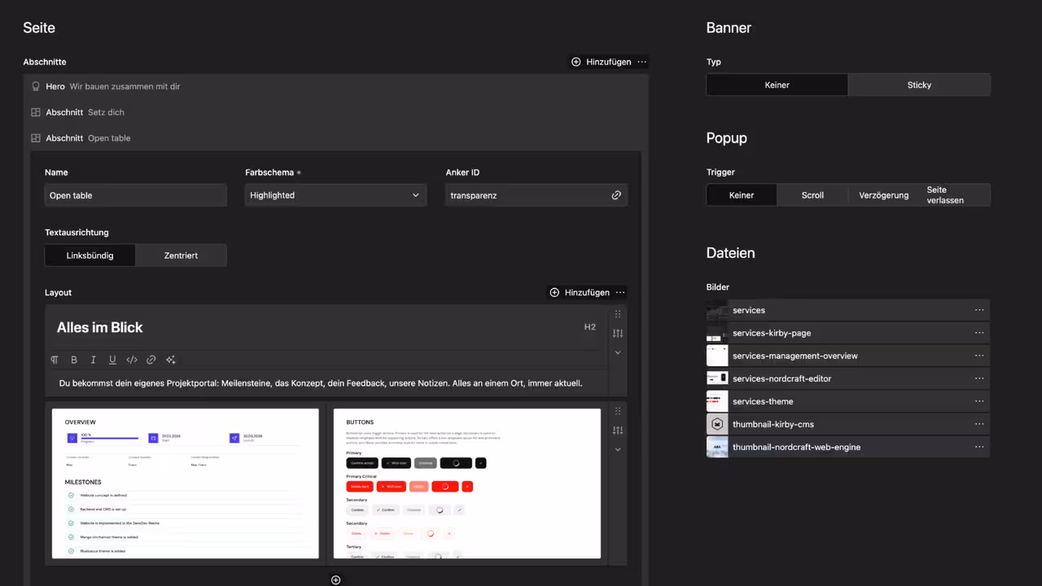Click thumbnail-nordcraft-web-engine preview image

tap(717, 447)
